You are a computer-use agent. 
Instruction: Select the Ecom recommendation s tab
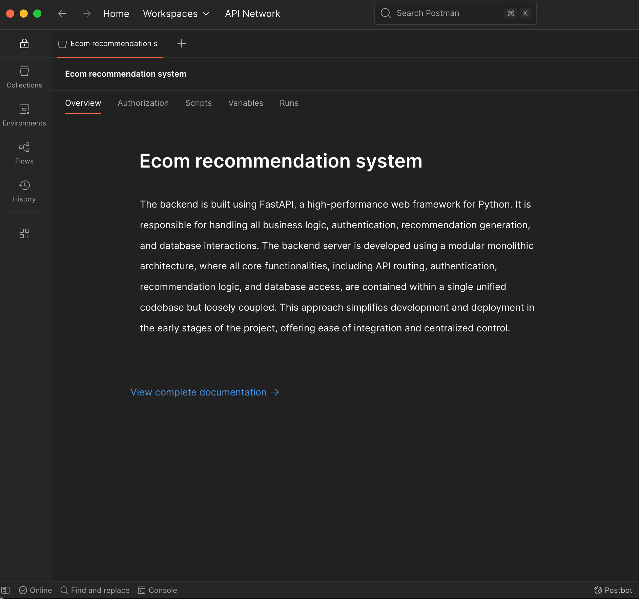click(110, 44)
